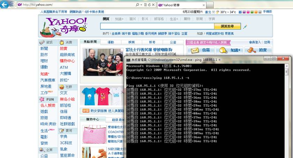Click the 消費 shopping bag section header
This screenshot has height=158, width=293.
click(x=68, y=42)
